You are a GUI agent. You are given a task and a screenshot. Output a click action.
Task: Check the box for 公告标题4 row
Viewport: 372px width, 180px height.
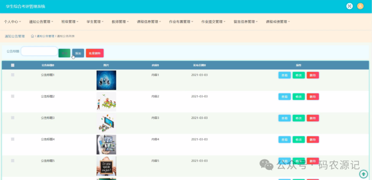point(13,139)
